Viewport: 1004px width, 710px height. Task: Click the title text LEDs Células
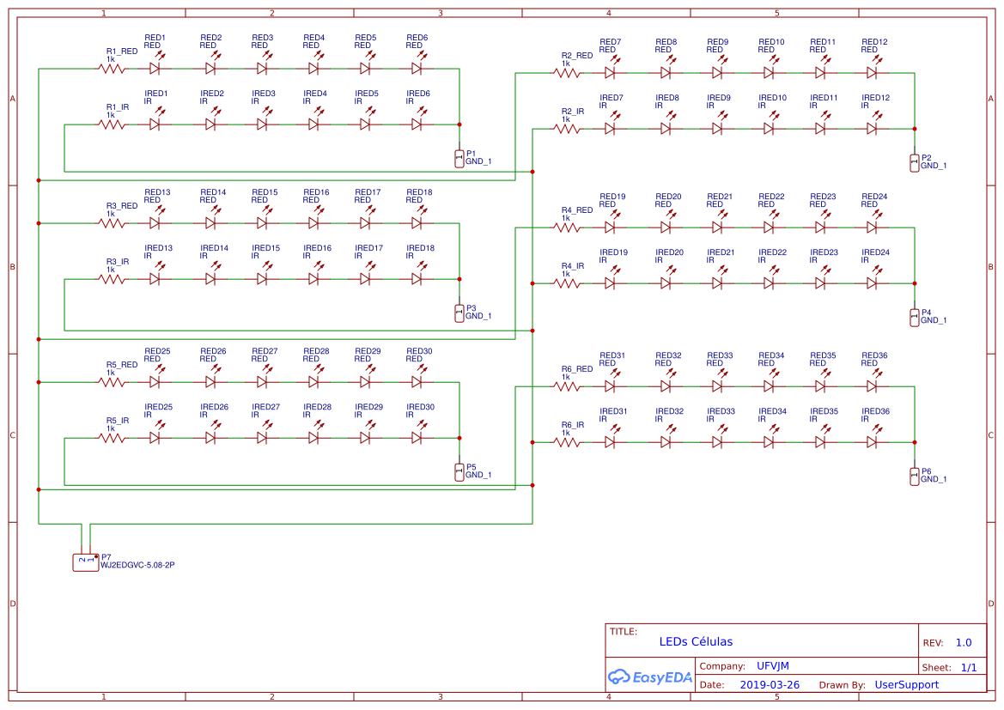(696, 641)
